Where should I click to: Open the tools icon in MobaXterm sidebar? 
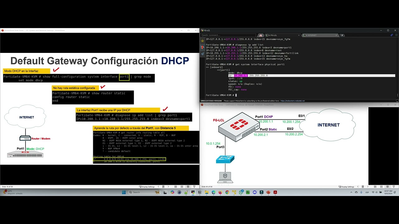203,47
